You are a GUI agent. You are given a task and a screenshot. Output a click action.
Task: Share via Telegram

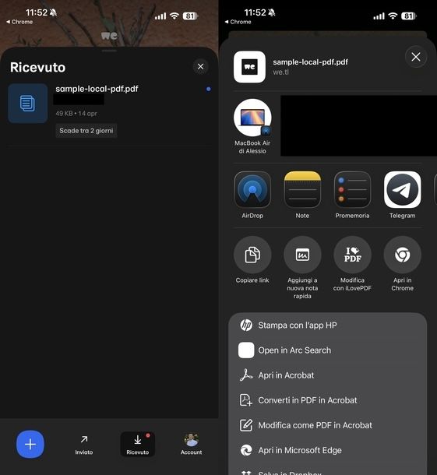403,195
